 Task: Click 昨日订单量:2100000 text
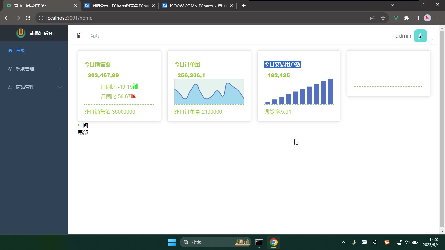(x=198, y=112)
